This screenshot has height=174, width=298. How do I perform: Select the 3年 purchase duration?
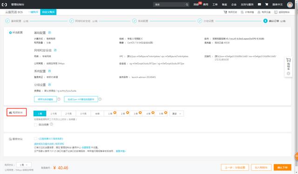(135, 114)
